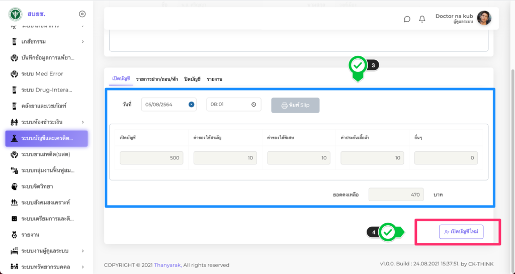Switch to the ปิดบัญชี tab

(192, 79)
